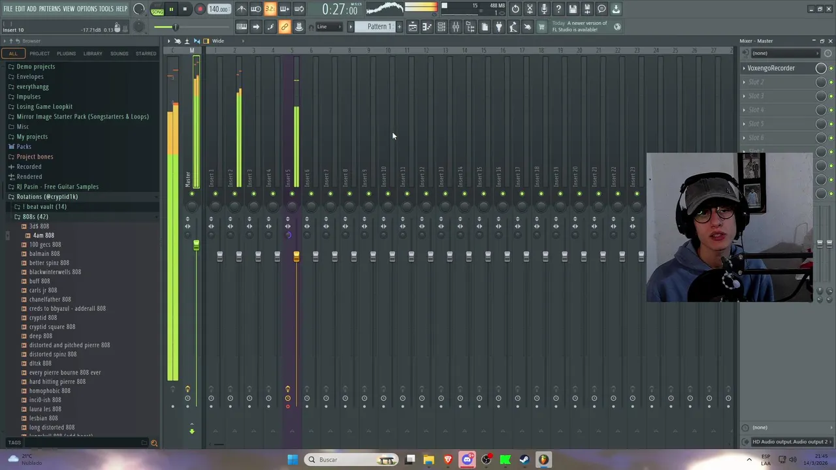This screenshot has width=836, height=470.
Task: Open the shopping cart content library
Action: pyautogui.click(x=541, y=27)
